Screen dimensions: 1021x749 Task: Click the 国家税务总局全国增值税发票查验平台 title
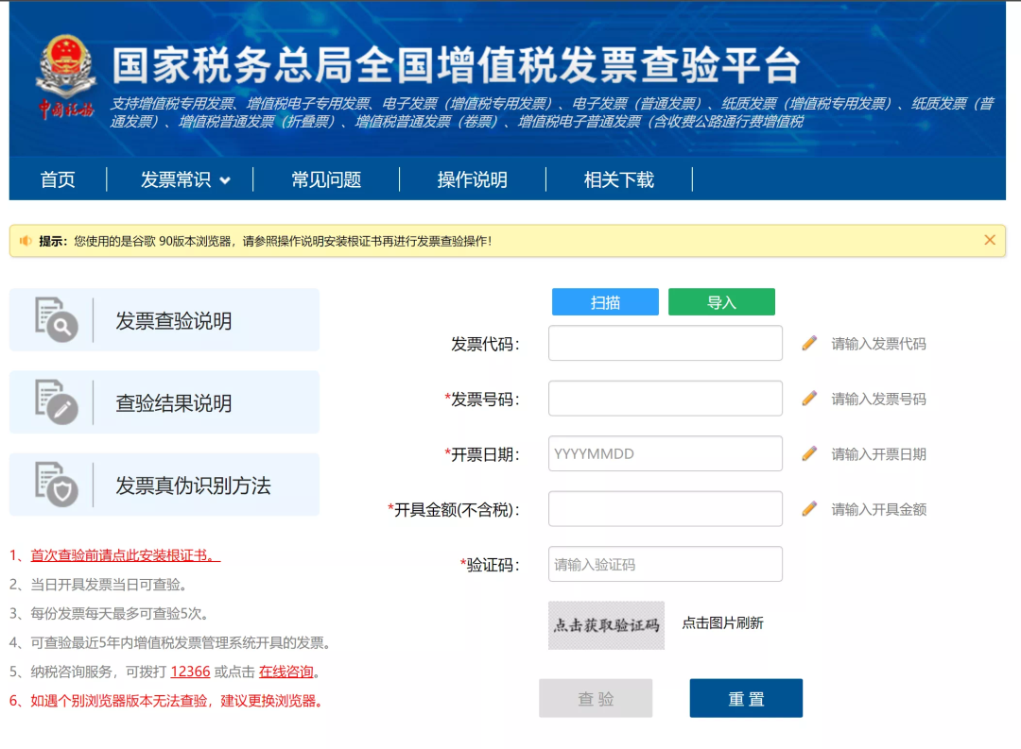[456, 65]
